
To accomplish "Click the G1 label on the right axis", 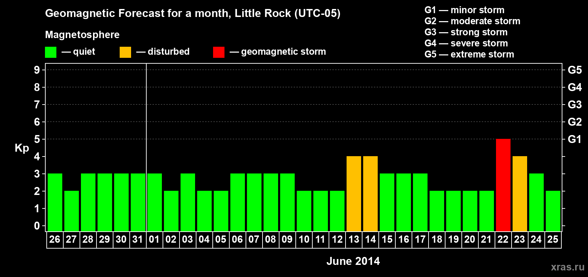I will click(575, 139).
